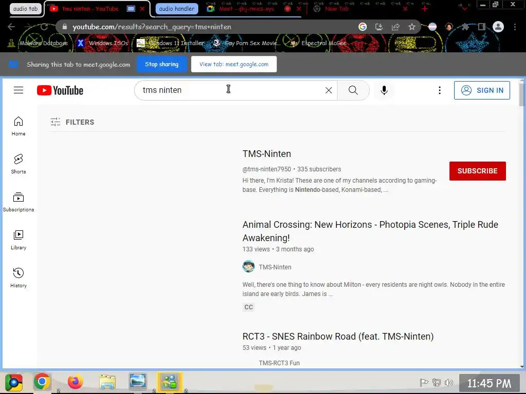Open the Windows ISOs bookmark
The height and width of the screenshot is (394, 526).
click(102, 43)
